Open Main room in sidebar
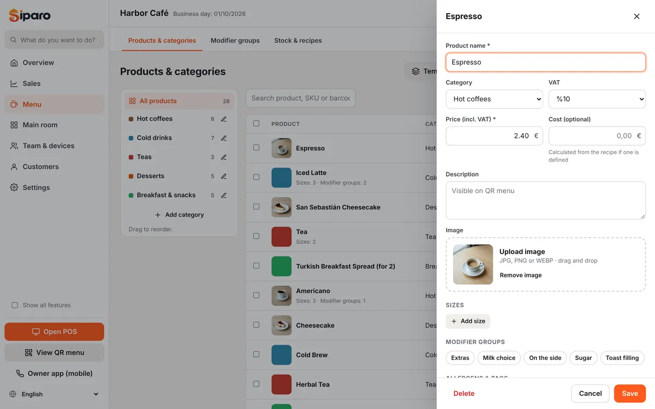The width and height of the screenshot is (655, 409). point(54,125)
